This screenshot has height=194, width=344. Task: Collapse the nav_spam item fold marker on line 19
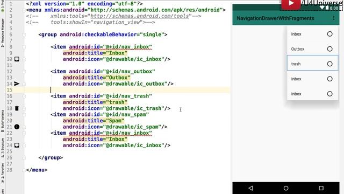24,115
